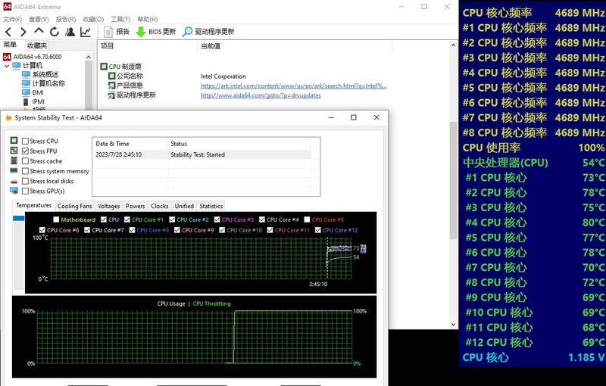Click the BIOS 更新 green arrow icon

(141, 32)
